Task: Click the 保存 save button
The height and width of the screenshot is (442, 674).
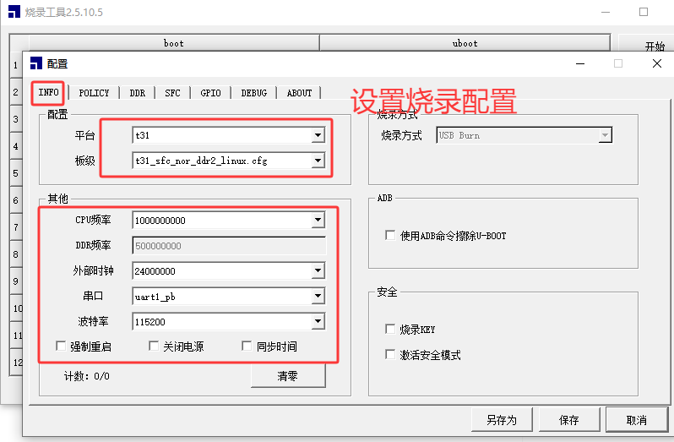Action: click(x=568, y=420)
